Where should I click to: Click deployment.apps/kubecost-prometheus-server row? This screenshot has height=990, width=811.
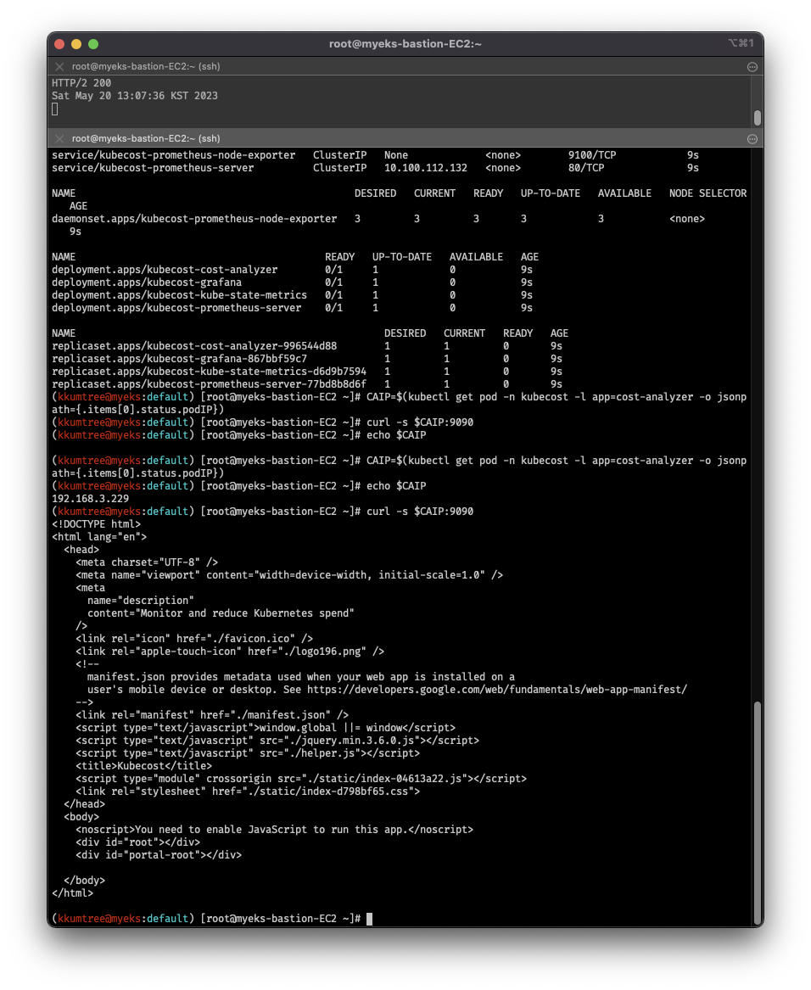[x=292, y=307]
